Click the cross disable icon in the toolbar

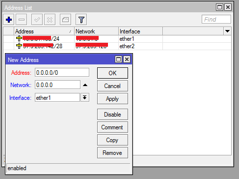coord(50,20)
